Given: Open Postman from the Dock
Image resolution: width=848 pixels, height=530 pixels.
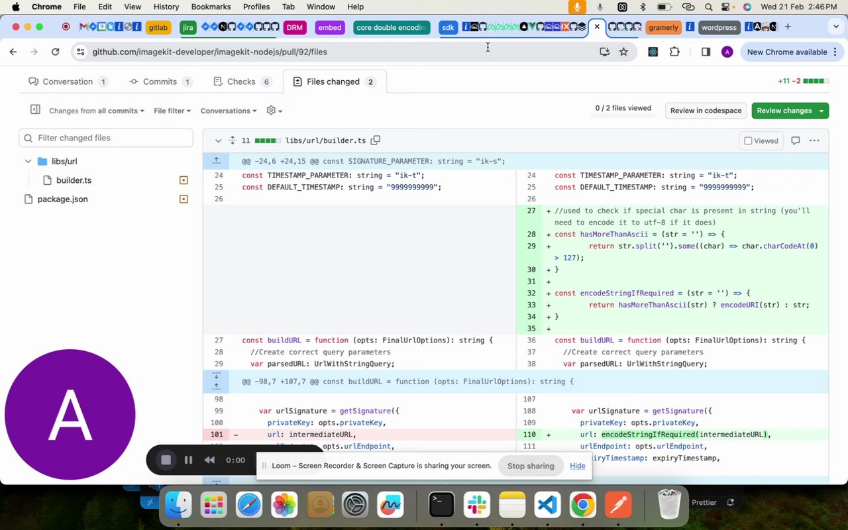Looking at the screenshot, I should [618, 505].
